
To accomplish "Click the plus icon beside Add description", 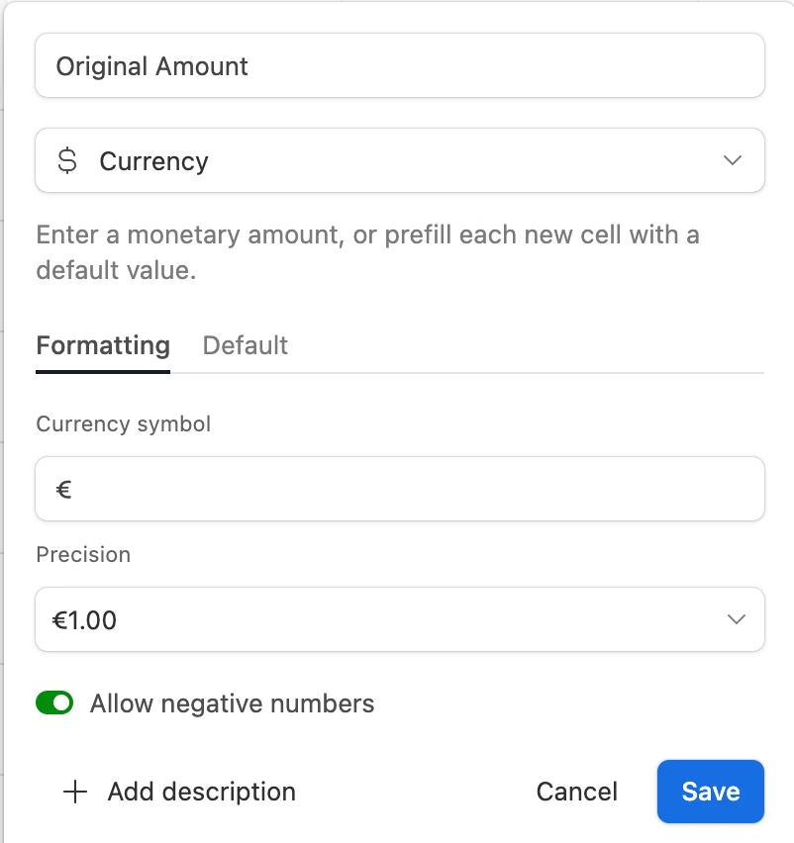I will pyautogui.click(x=74, y=792).
